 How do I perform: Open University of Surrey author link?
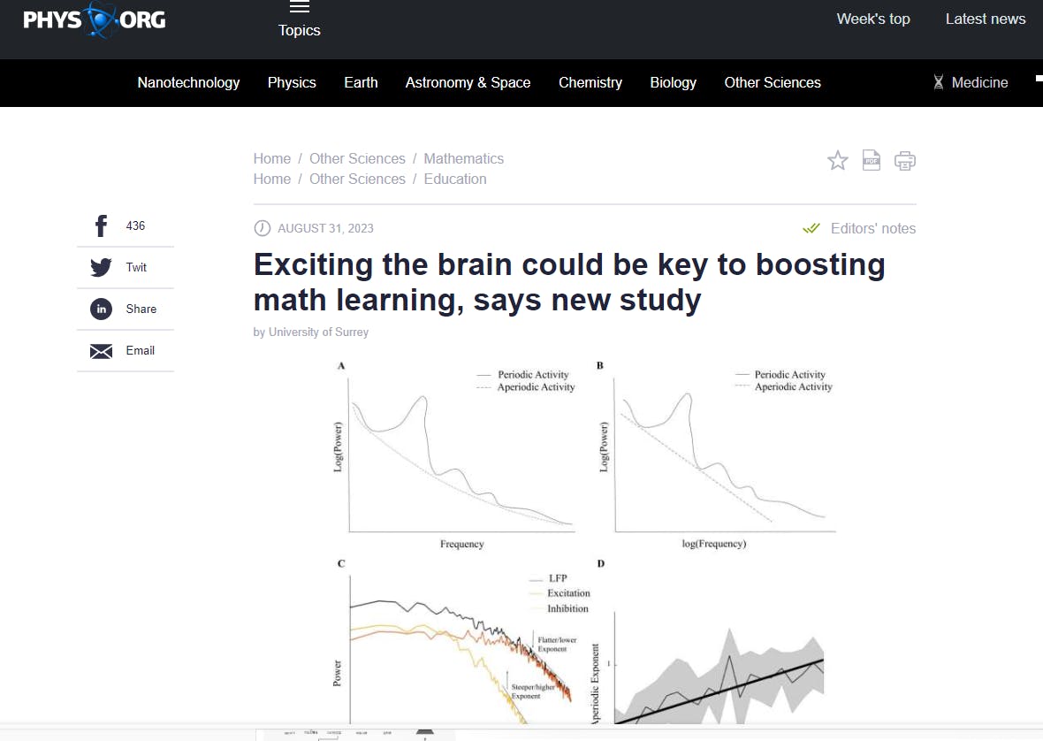coord(318,332)
